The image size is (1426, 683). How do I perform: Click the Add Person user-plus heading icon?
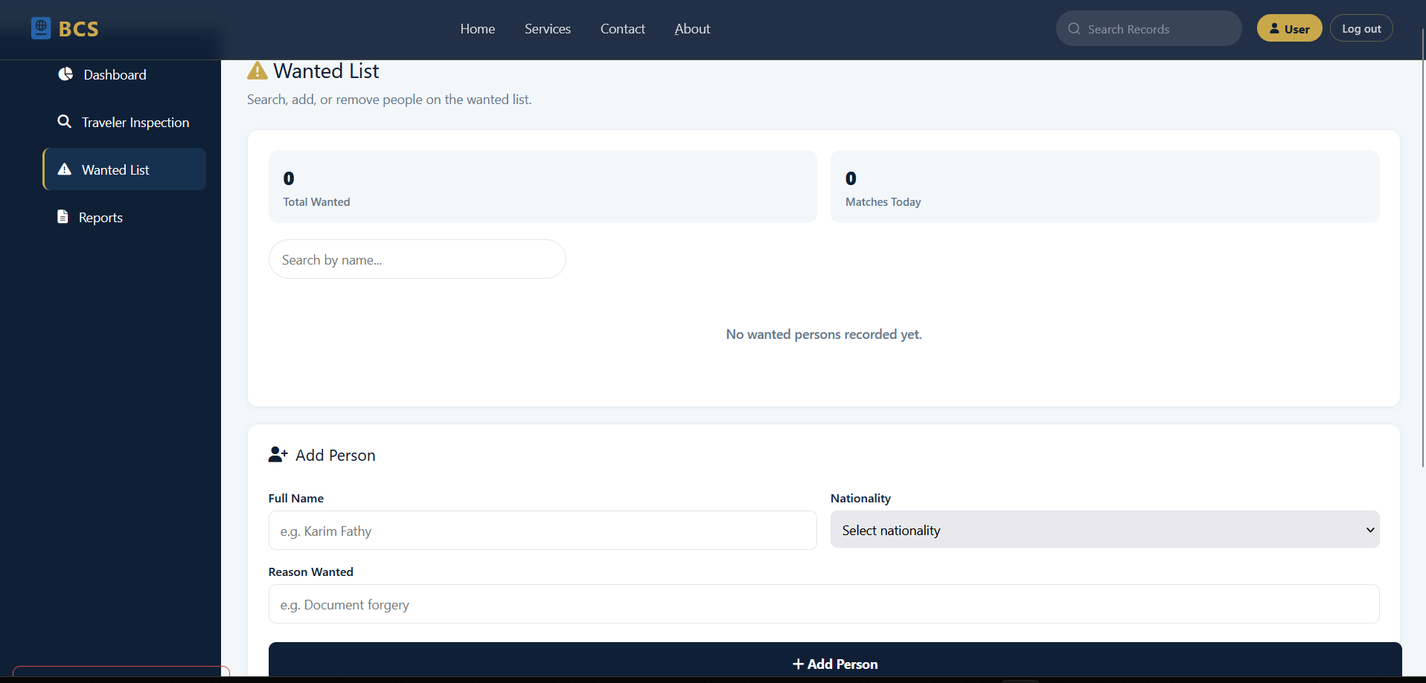[x=278, y=454]
